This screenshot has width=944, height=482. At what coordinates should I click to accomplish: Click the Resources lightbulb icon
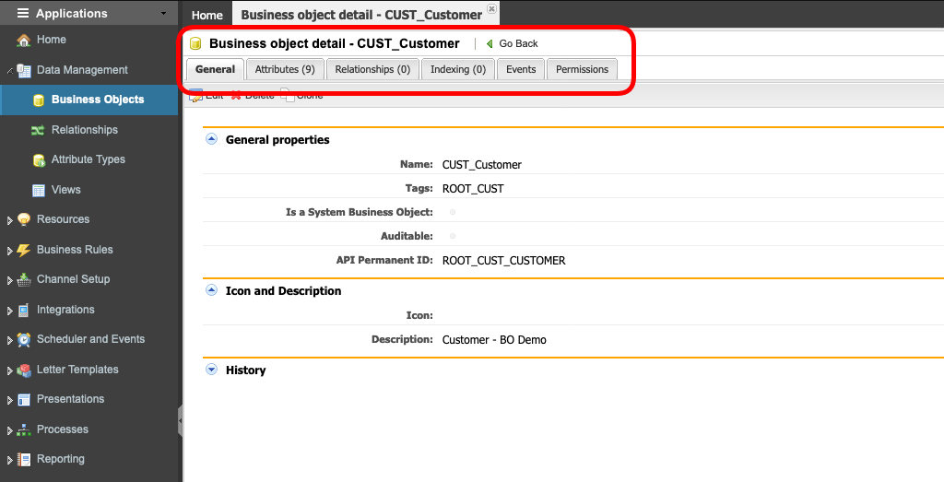[x=24, y=219]
